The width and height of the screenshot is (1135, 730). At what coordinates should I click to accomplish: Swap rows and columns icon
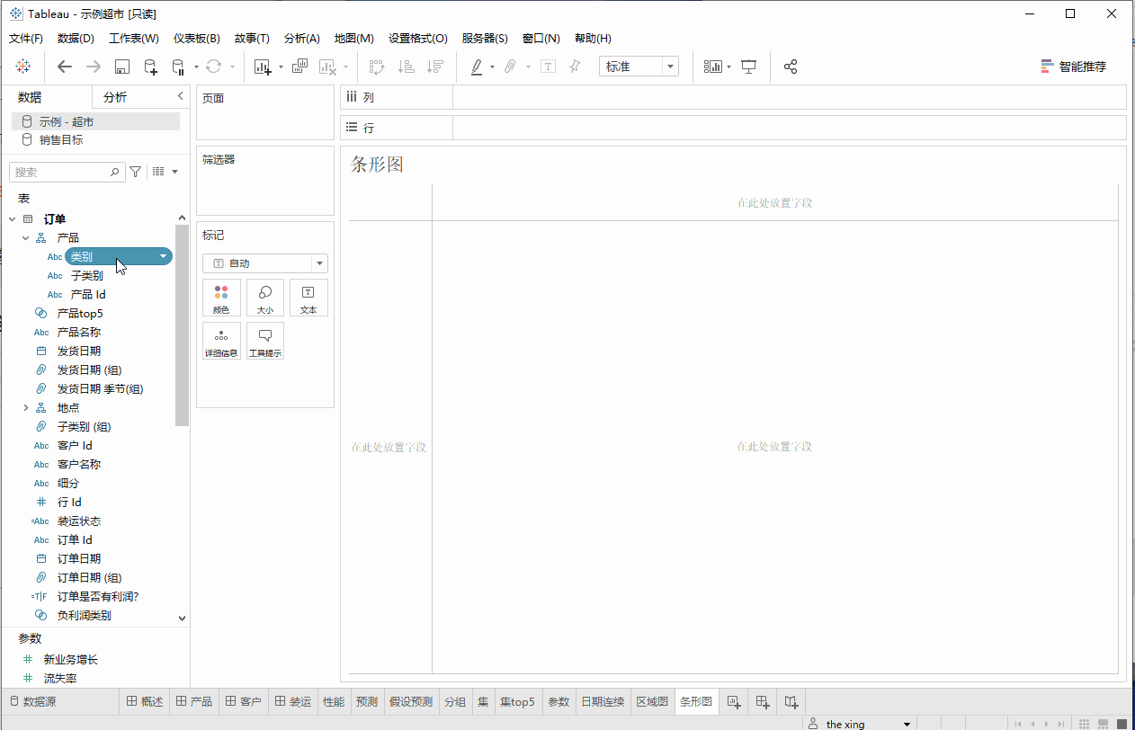(377, 67)
